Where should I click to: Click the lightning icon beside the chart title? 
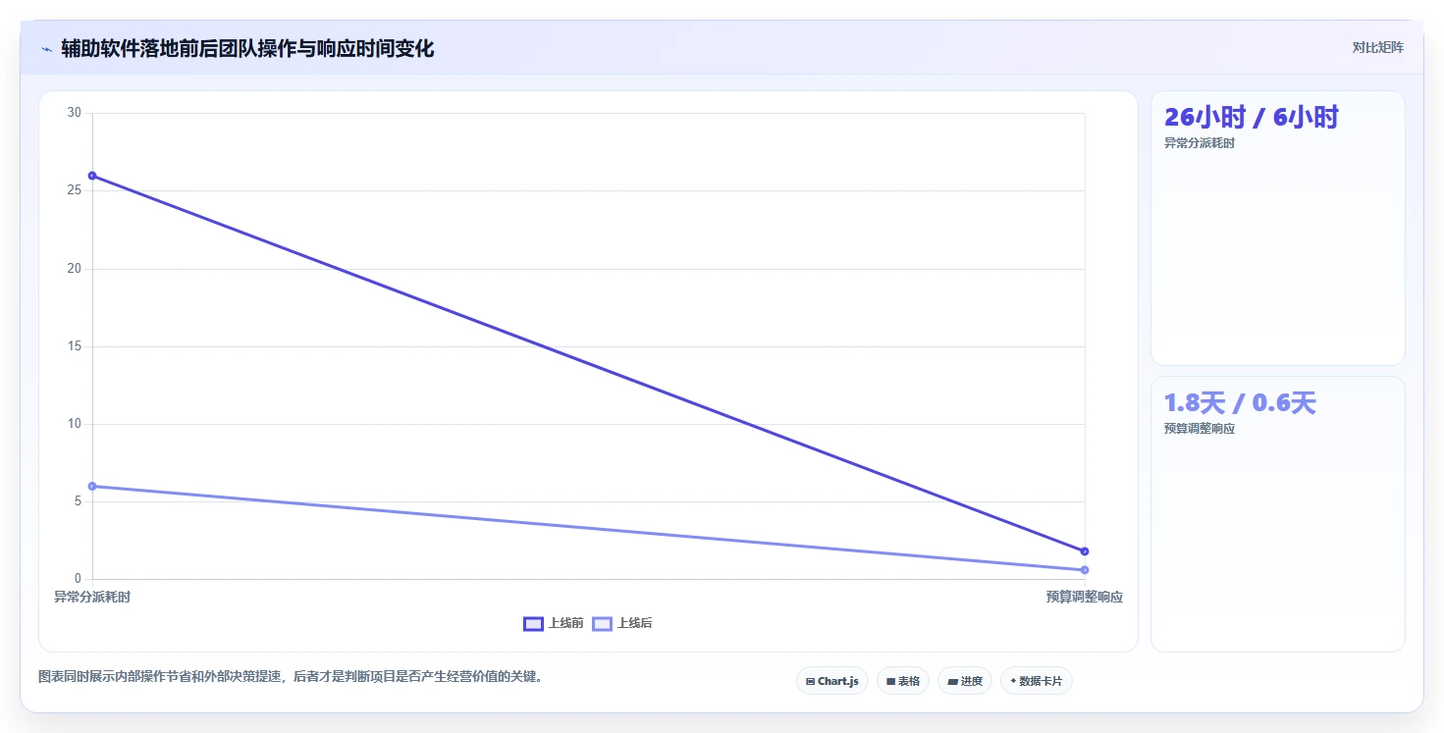pos(46,49)
